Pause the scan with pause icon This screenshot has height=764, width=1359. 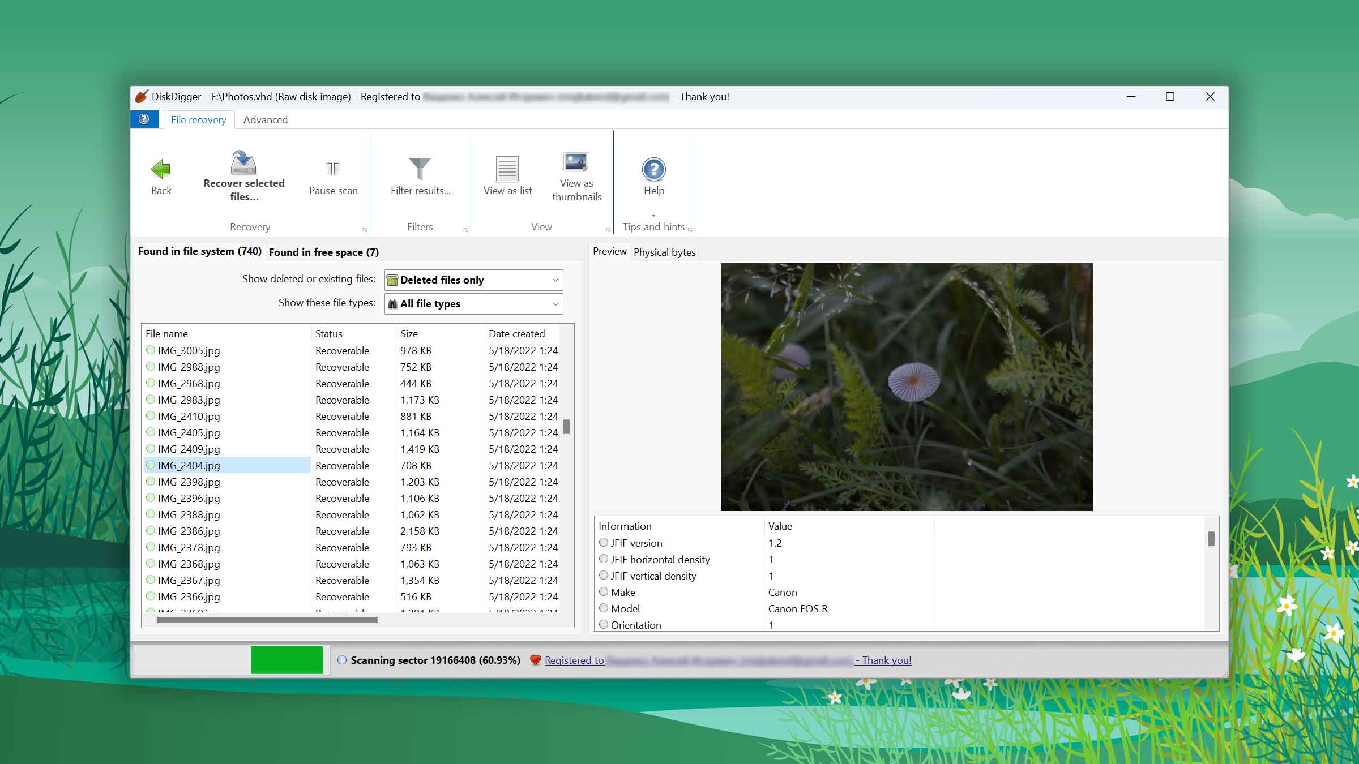333,169
